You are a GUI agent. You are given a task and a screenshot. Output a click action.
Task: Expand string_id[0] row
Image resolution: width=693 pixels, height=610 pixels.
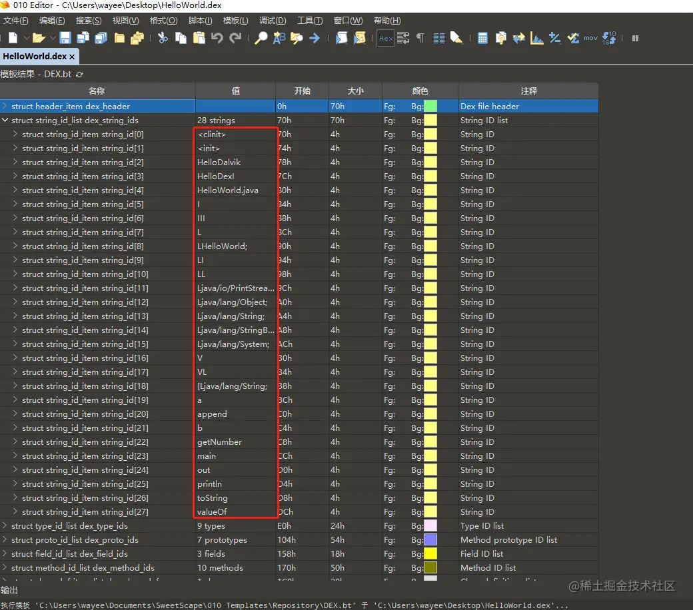tap(15, 134)
